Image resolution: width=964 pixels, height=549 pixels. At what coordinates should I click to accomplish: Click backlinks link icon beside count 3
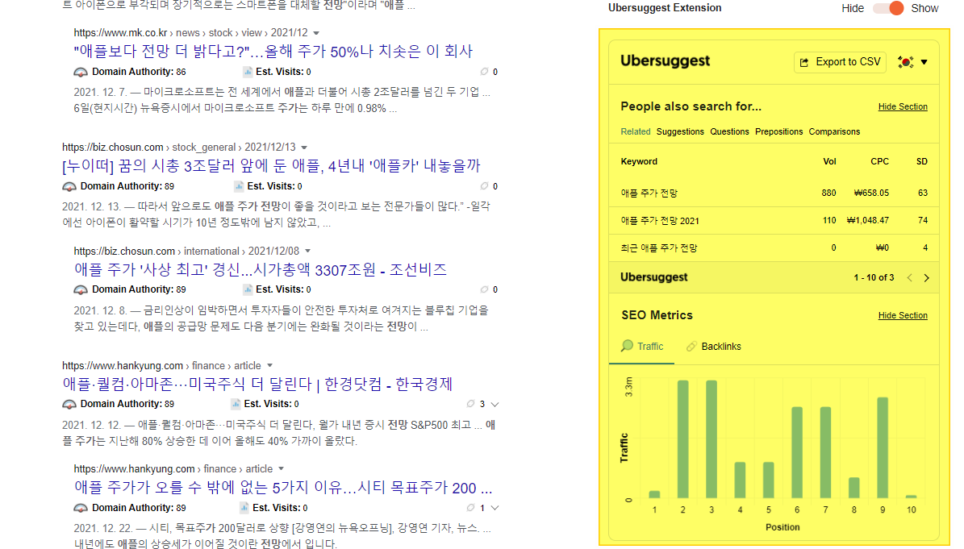[471, 403]
